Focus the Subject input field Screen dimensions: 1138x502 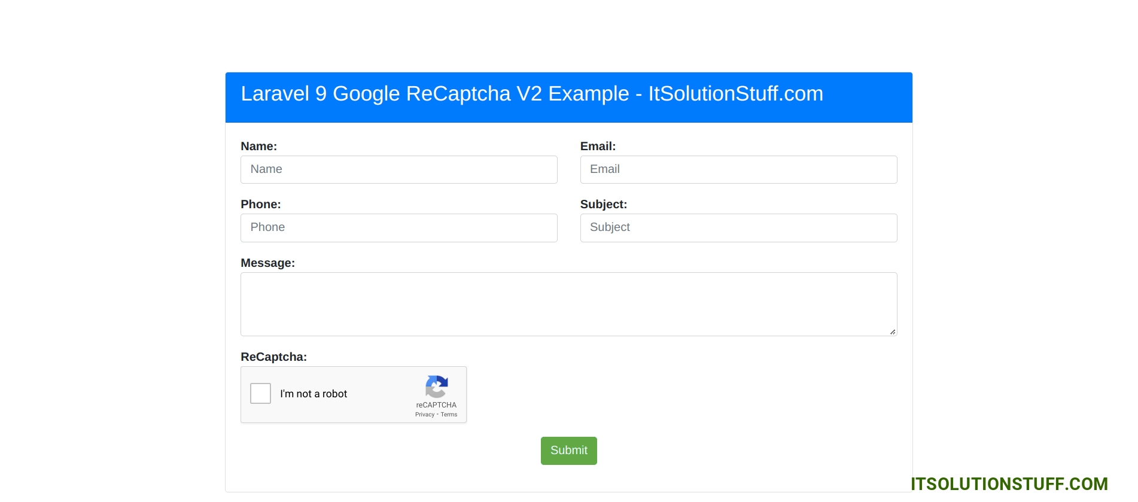738,228
